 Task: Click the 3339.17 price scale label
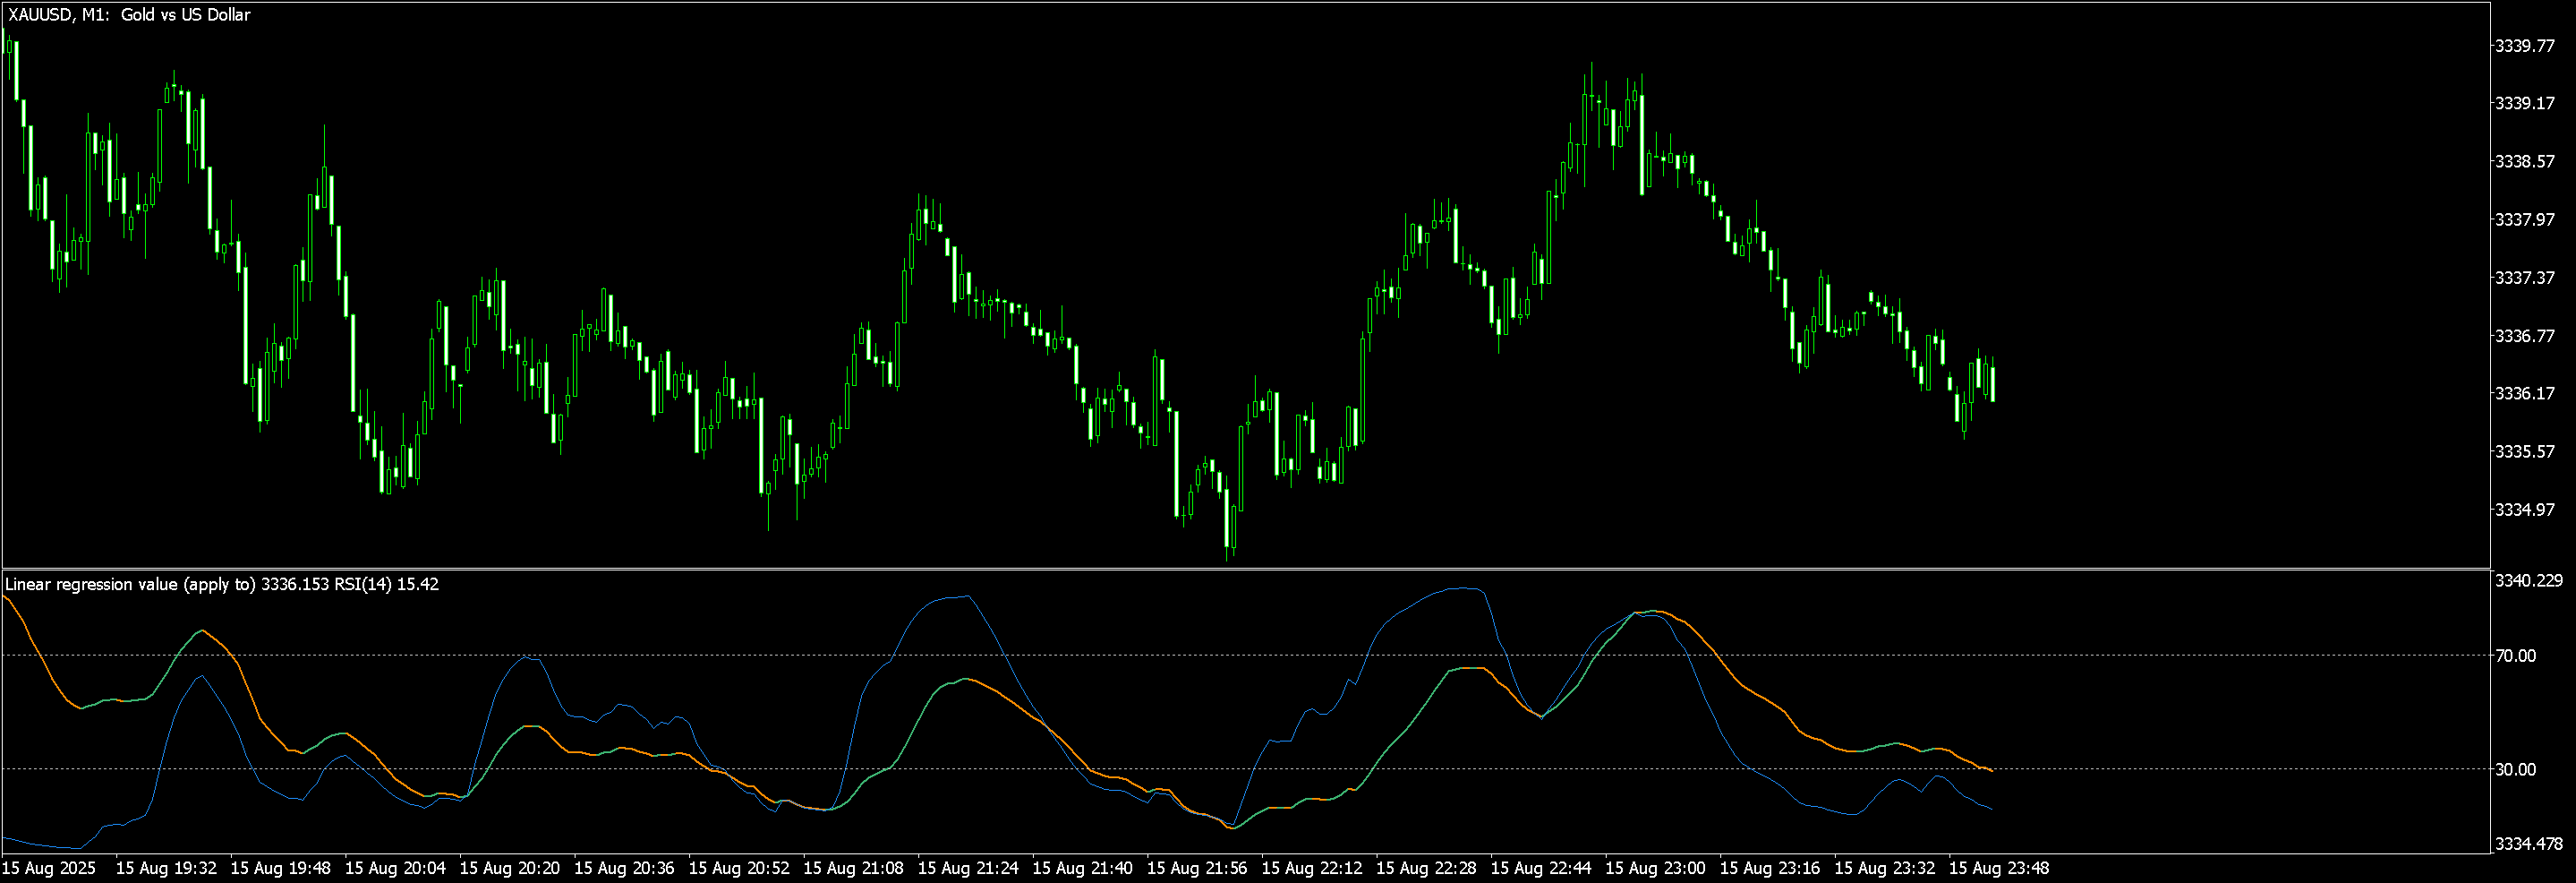tap(2525, 103)
